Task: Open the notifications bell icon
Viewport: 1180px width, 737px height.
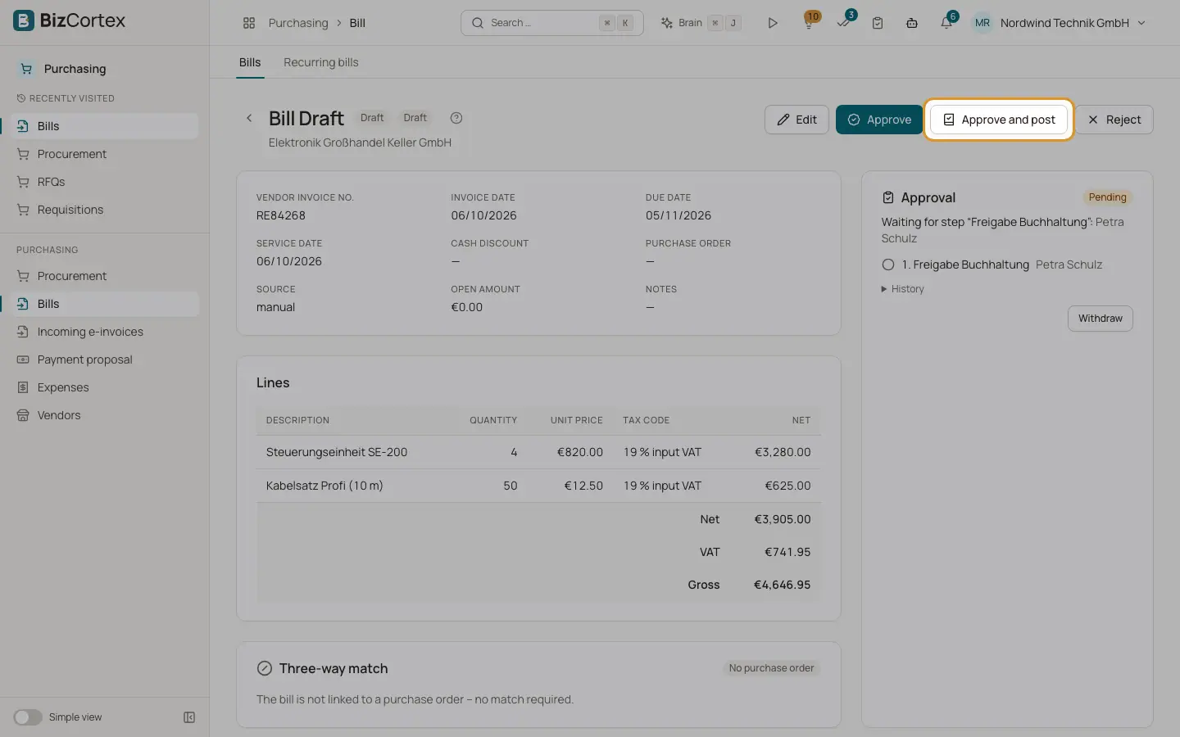Action: click(x=946, y=23)
